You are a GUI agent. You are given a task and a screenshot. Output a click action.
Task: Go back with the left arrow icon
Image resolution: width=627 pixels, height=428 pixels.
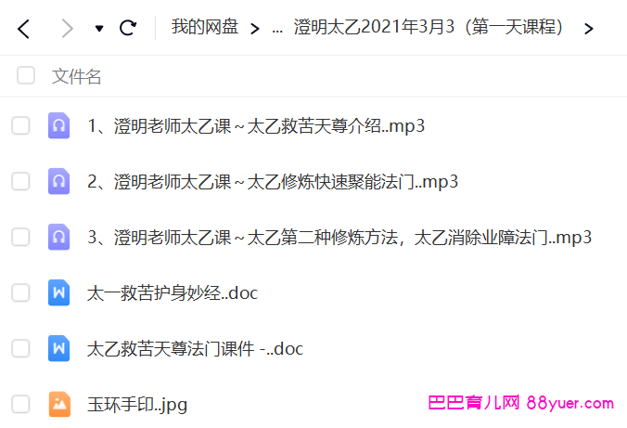click(23, 29)
